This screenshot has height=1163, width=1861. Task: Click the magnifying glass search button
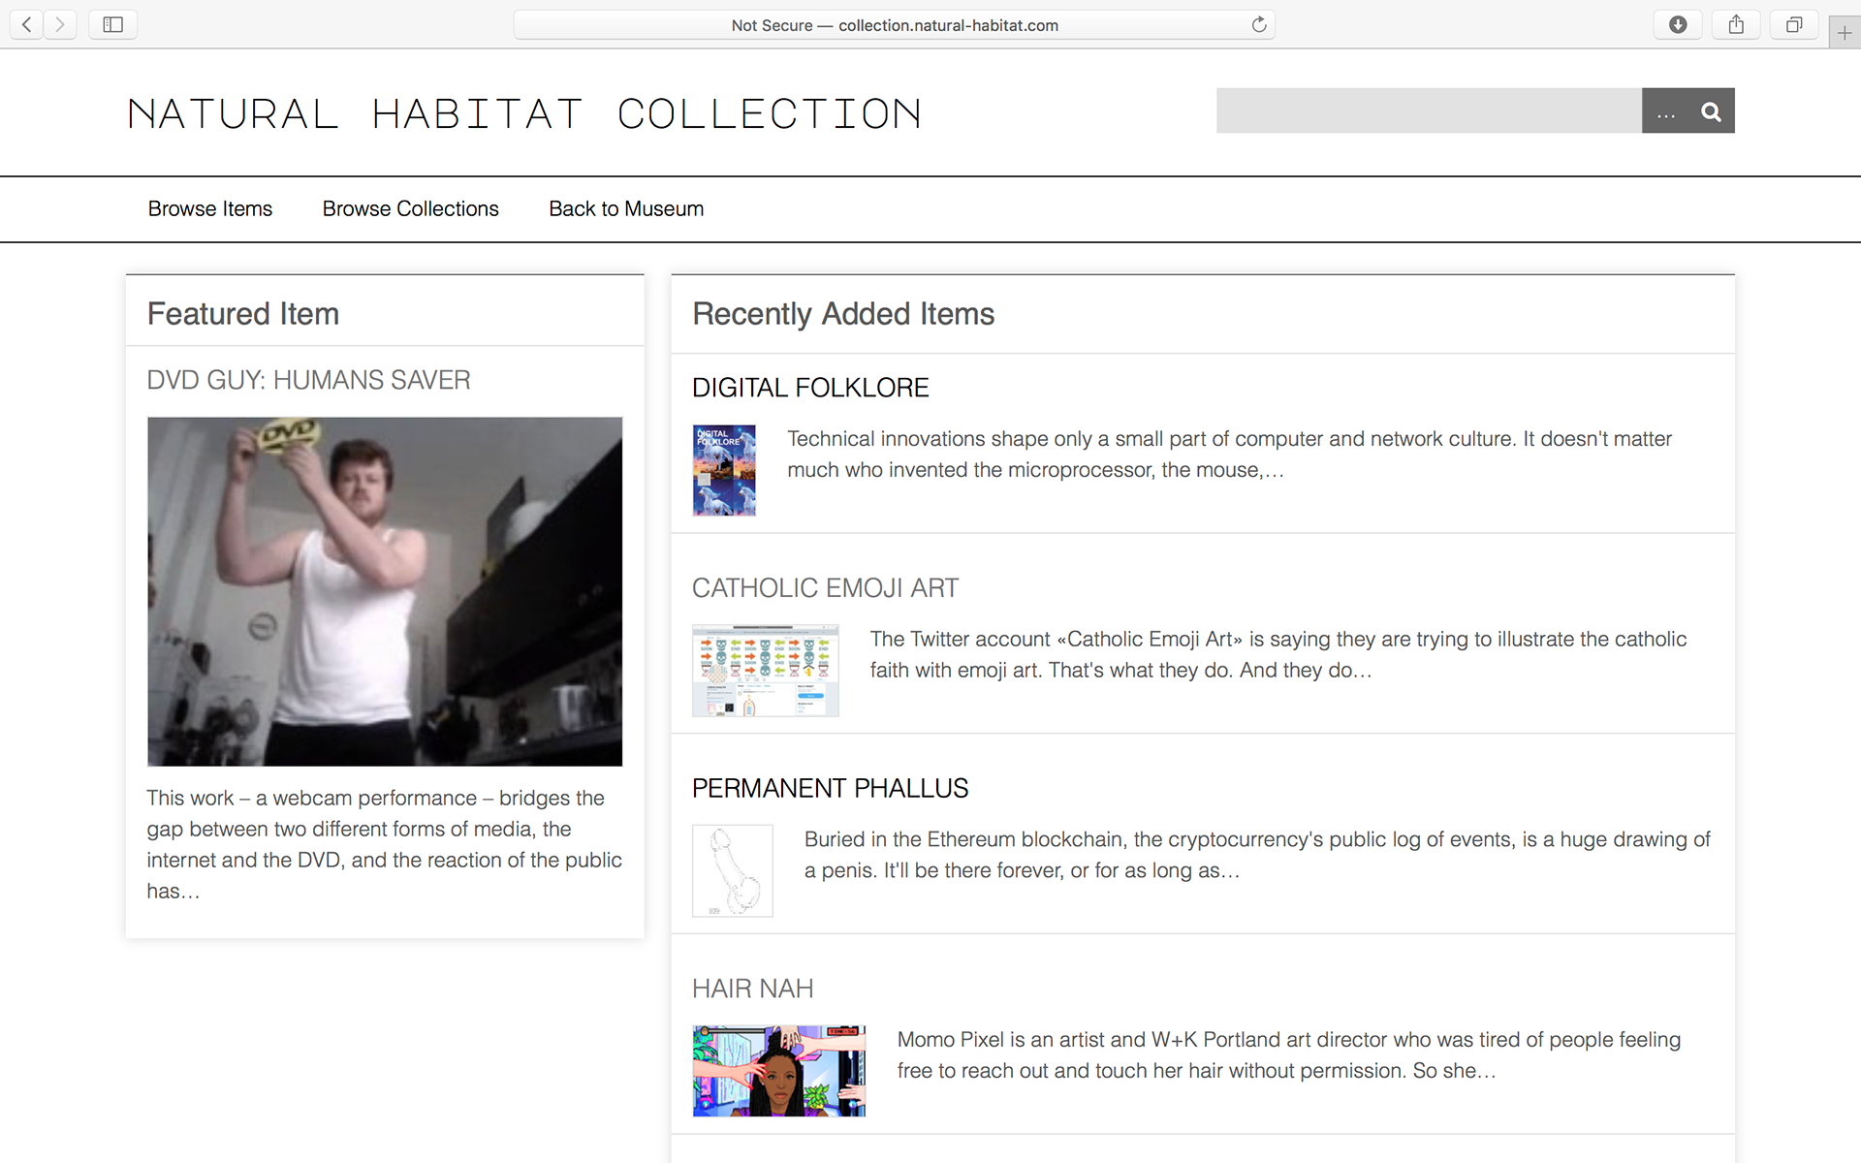(1712, 111)
